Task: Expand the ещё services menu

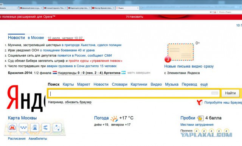Action: coord(204,85)
